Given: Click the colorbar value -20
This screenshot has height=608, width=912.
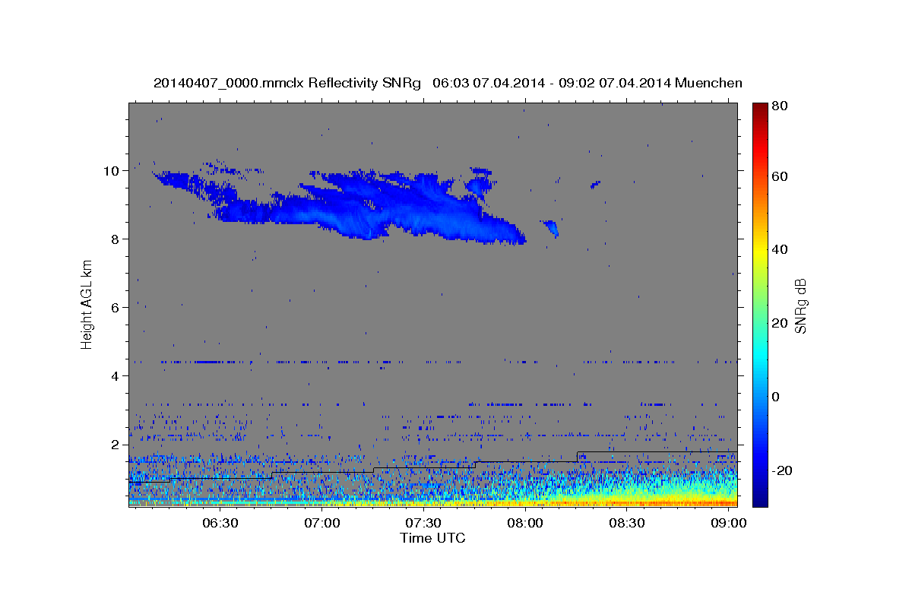Looking at the screenshot, I should pos(783,470).
